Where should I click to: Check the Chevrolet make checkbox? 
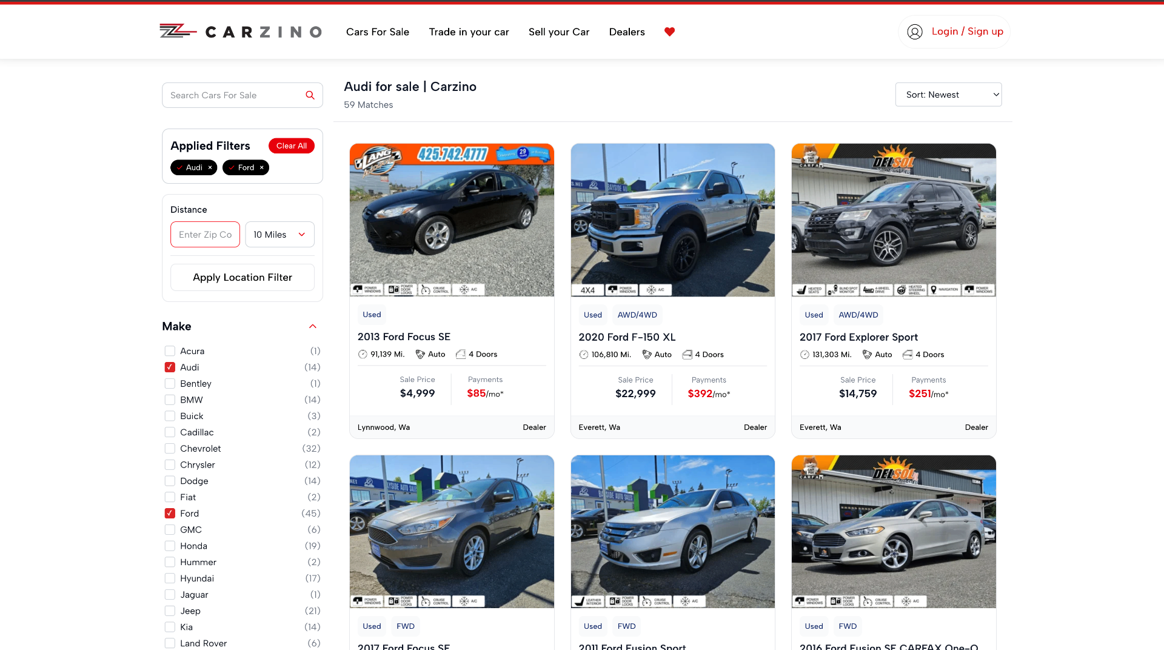coord(170,449)
